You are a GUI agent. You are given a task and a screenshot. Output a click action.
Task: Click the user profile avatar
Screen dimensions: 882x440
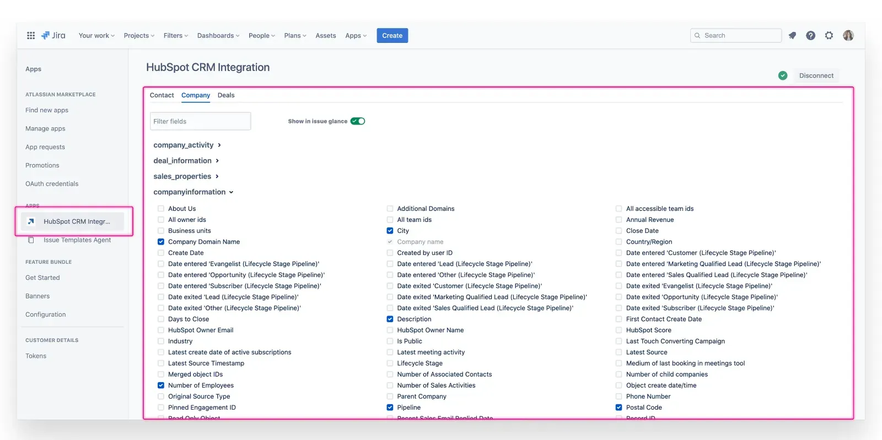[x=848, y=35]
